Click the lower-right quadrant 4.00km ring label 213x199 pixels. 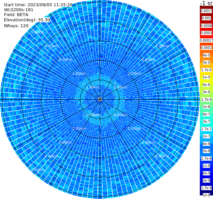point(162,156)
